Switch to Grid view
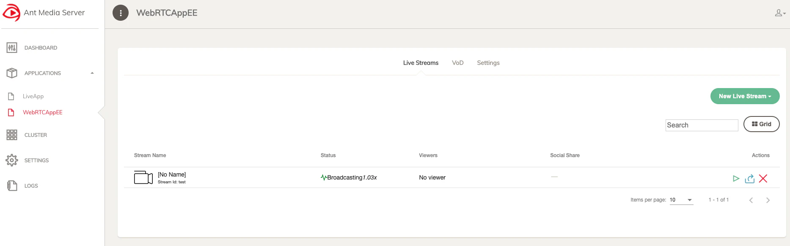This screenshot has height=246, width=790. click(x=761, y=124)
